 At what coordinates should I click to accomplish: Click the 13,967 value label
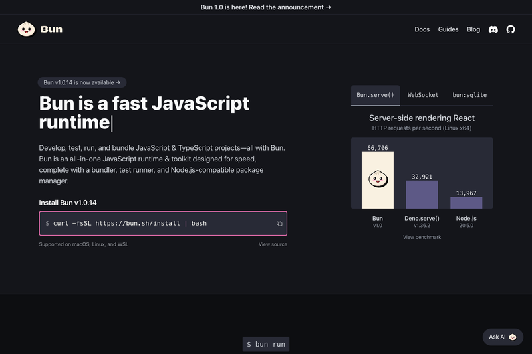466,193
